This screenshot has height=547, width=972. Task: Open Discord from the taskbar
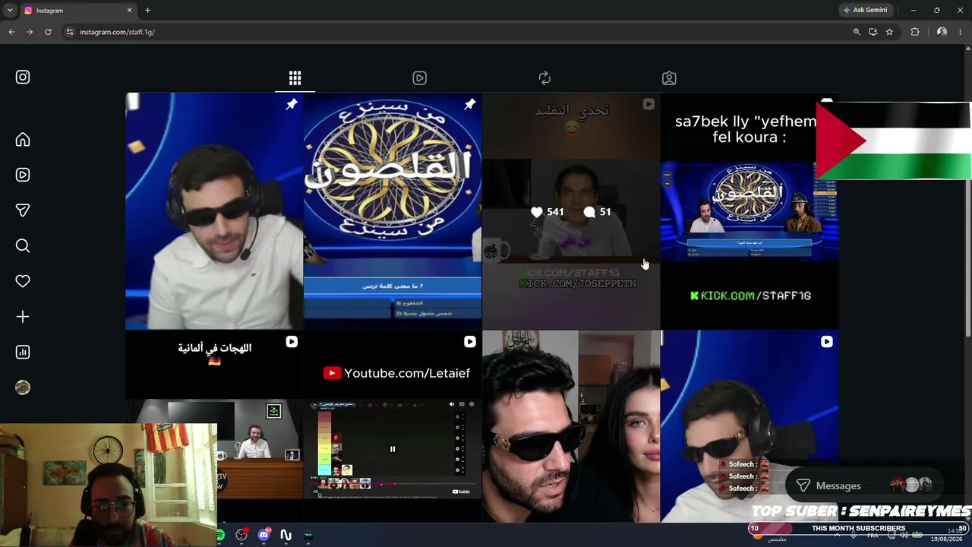point(264,536)
